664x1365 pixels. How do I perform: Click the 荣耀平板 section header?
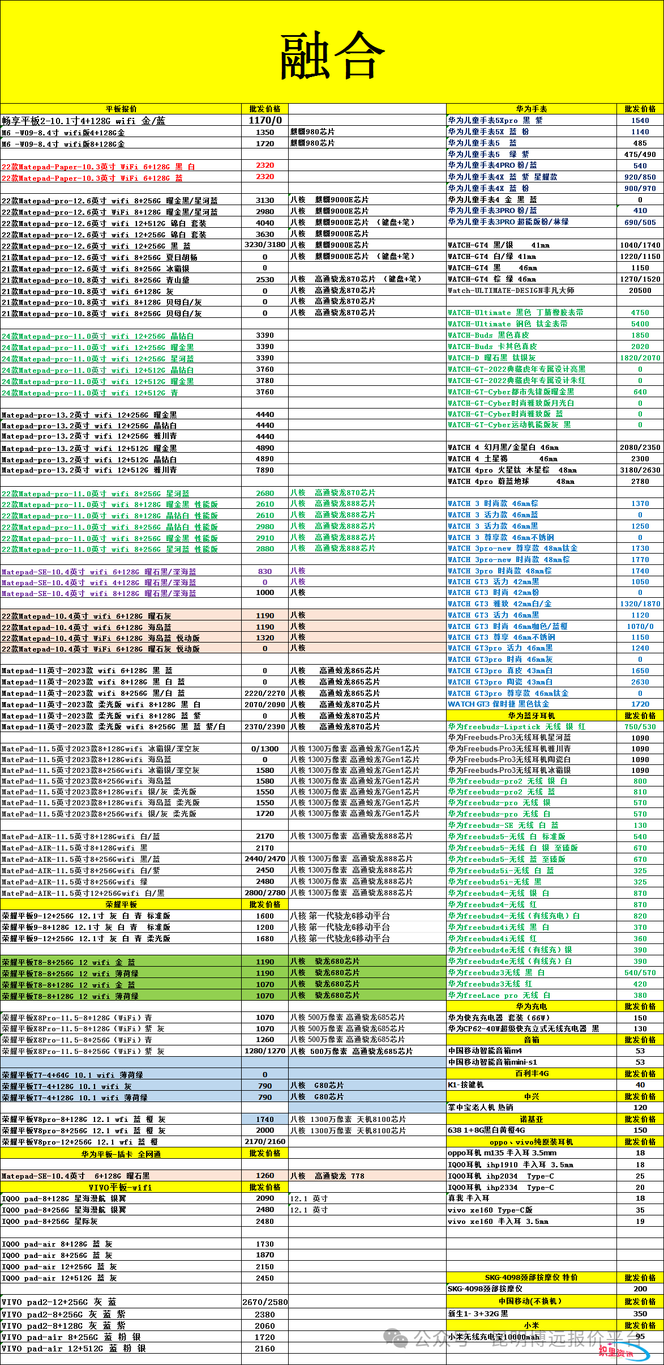coord(121,904)
